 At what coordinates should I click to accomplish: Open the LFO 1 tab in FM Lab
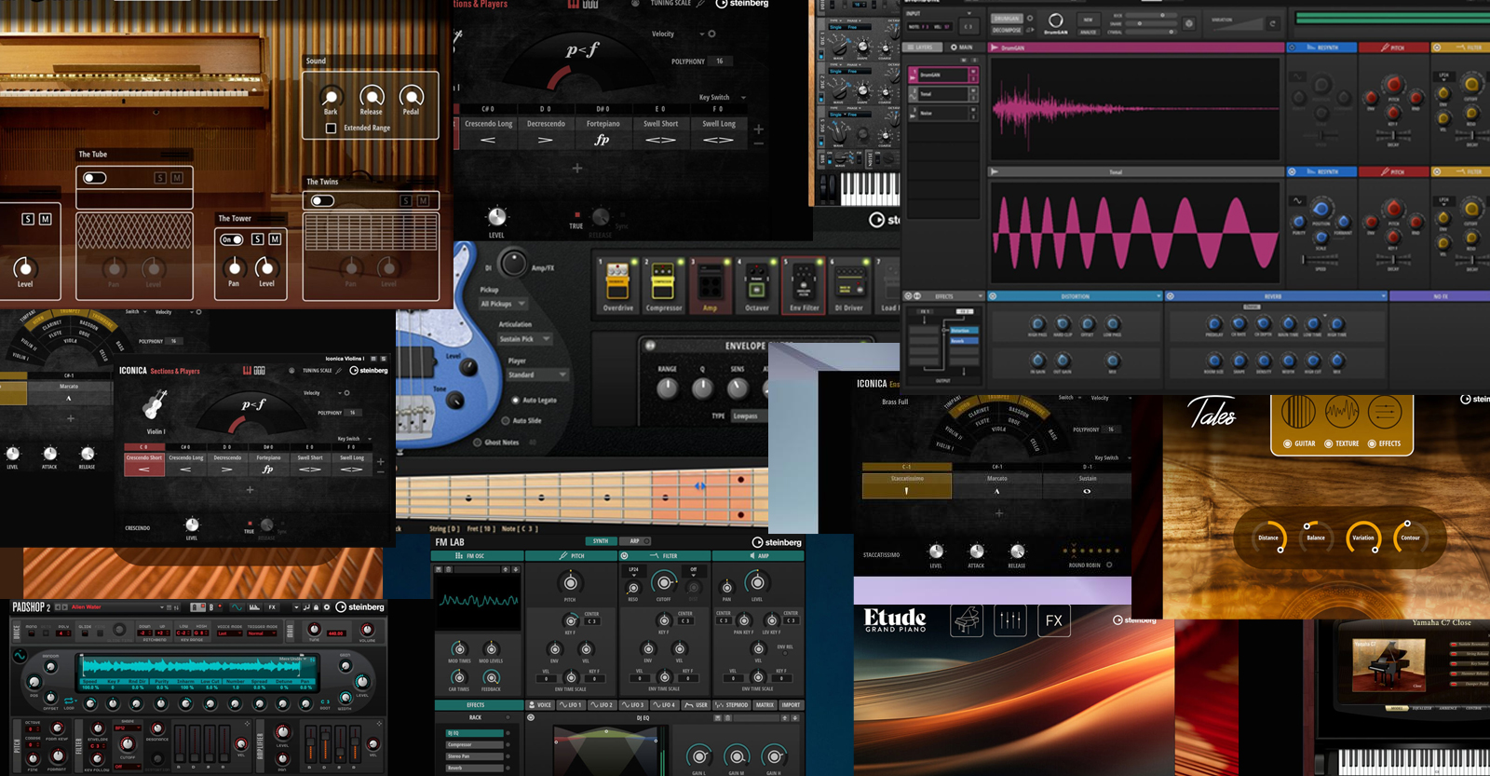point(572,705)
